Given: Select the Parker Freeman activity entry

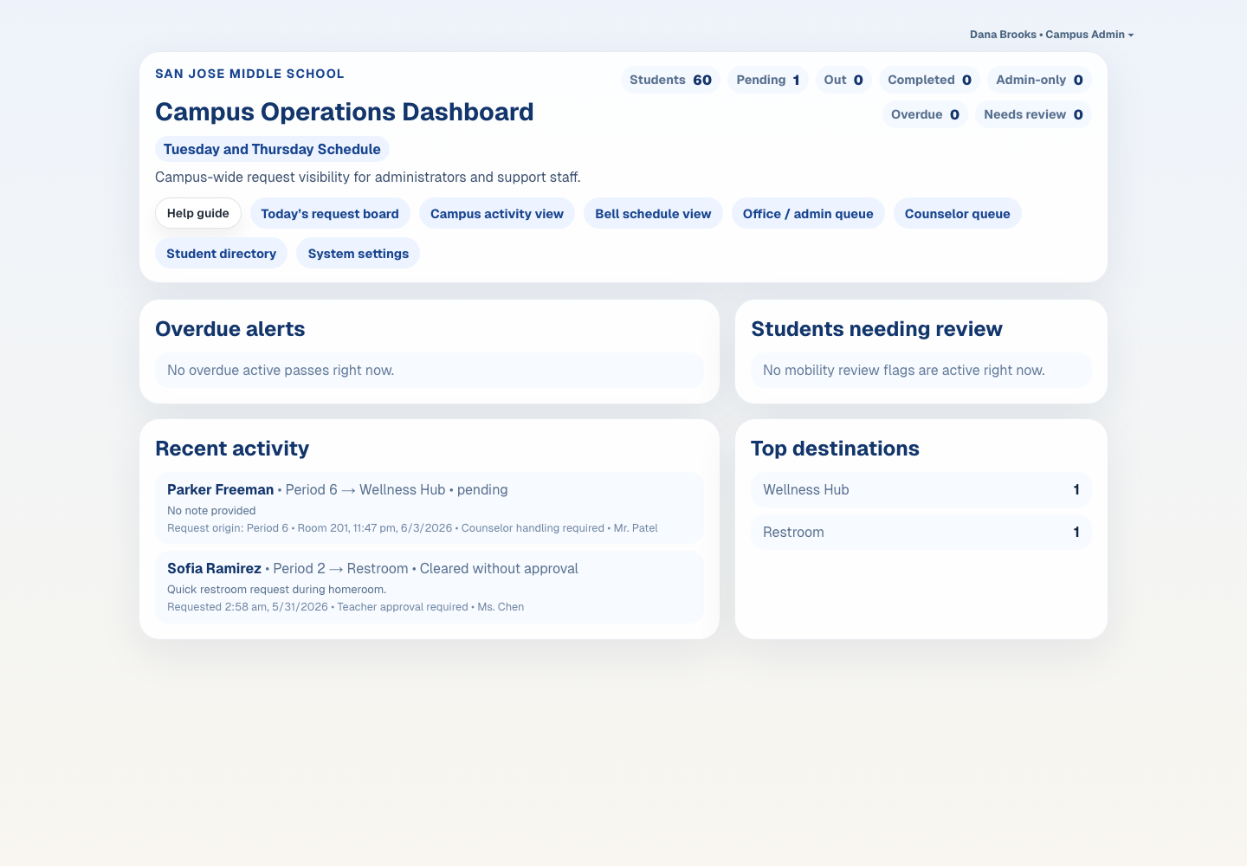Looking at the screenshot, I should [x=430, y=508].
